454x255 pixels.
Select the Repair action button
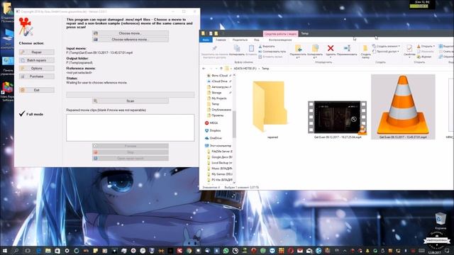coord(36,52)
